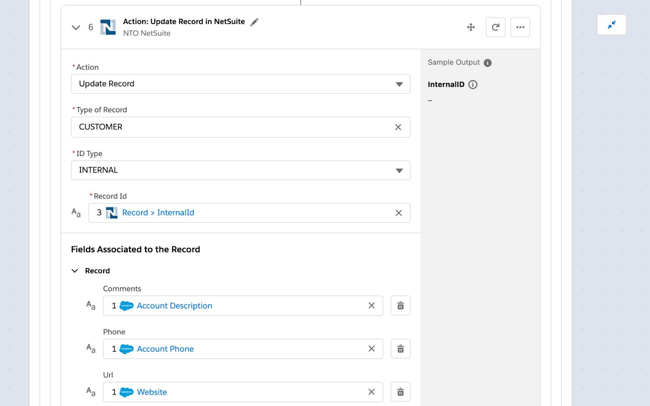Open the three-dot more options menu
The image size is (650, 406).
520,27
